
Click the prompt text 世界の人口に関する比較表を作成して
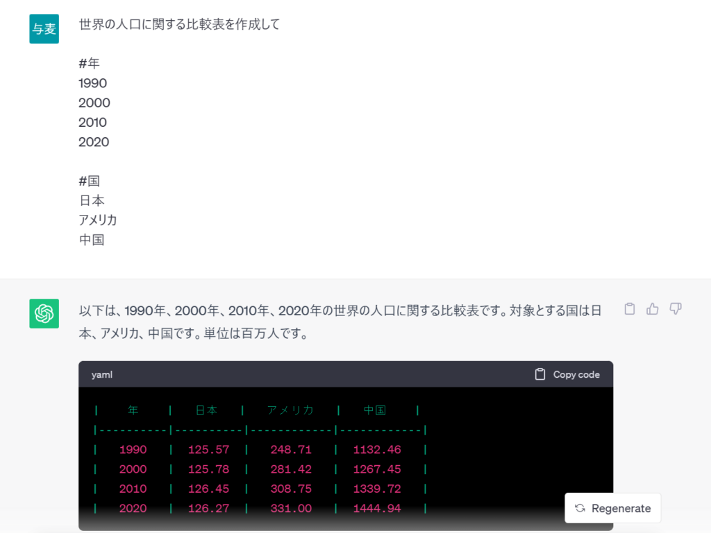(x=180, y=24)
